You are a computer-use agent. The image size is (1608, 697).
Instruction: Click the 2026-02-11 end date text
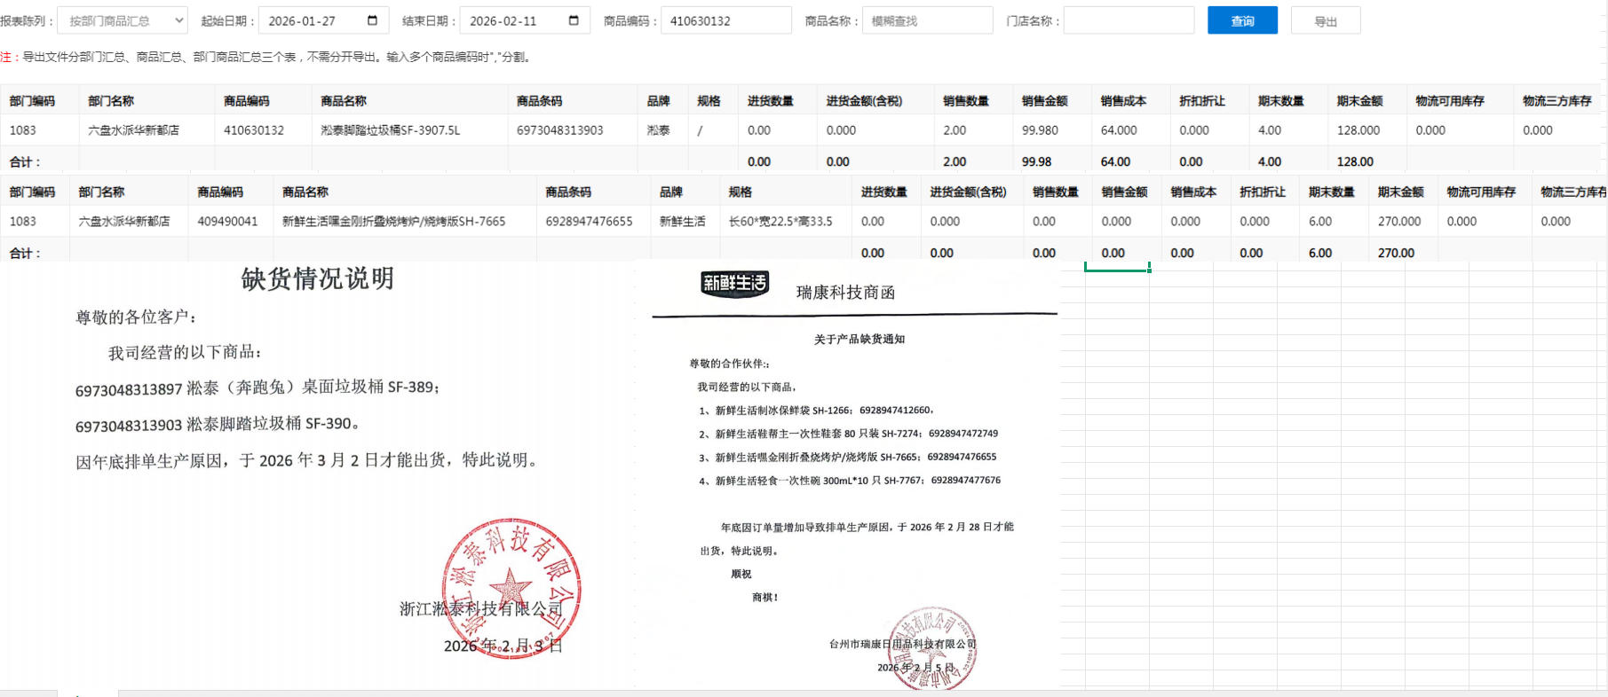click(x=503, y=20)
